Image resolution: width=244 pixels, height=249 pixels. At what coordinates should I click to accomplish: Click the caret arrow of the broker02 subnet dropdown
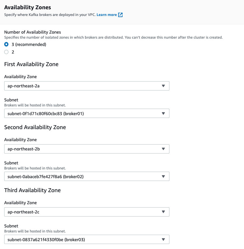[163, 176]
